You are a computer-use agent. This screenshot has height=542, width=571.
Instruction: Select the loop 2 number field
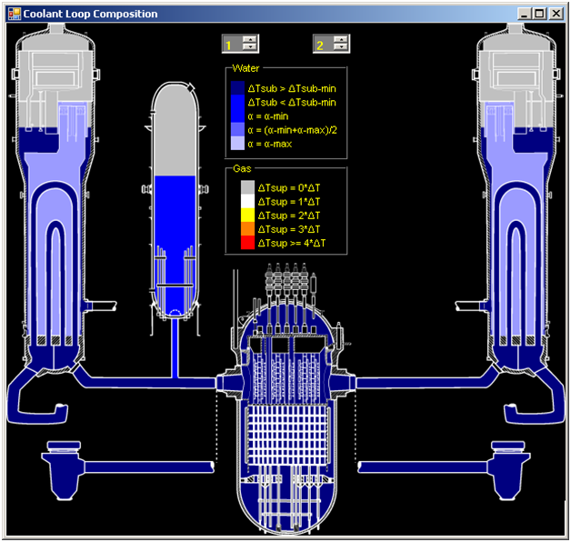[x=324, y=44]
